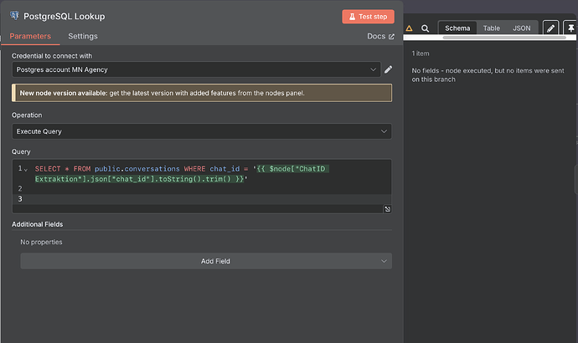The width and height of the screenshot is (578, 343).
Task: Click the Additional Fields heading
Action: [x=37, y=224]
